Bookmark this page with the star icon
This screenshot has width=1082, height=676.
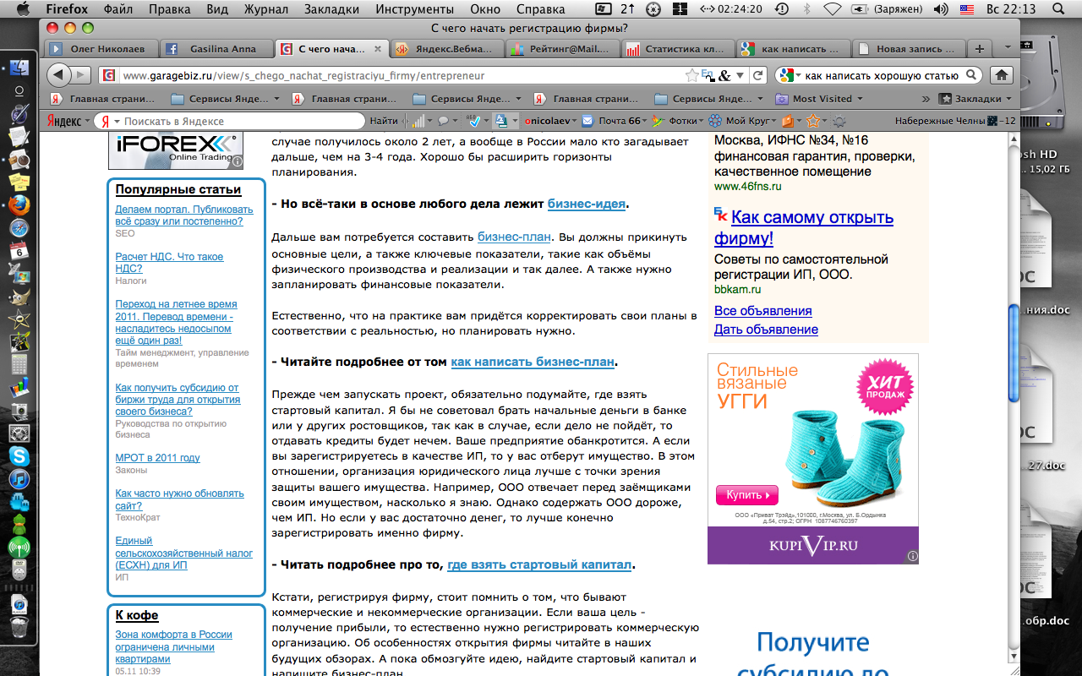(x=692, y=75)
